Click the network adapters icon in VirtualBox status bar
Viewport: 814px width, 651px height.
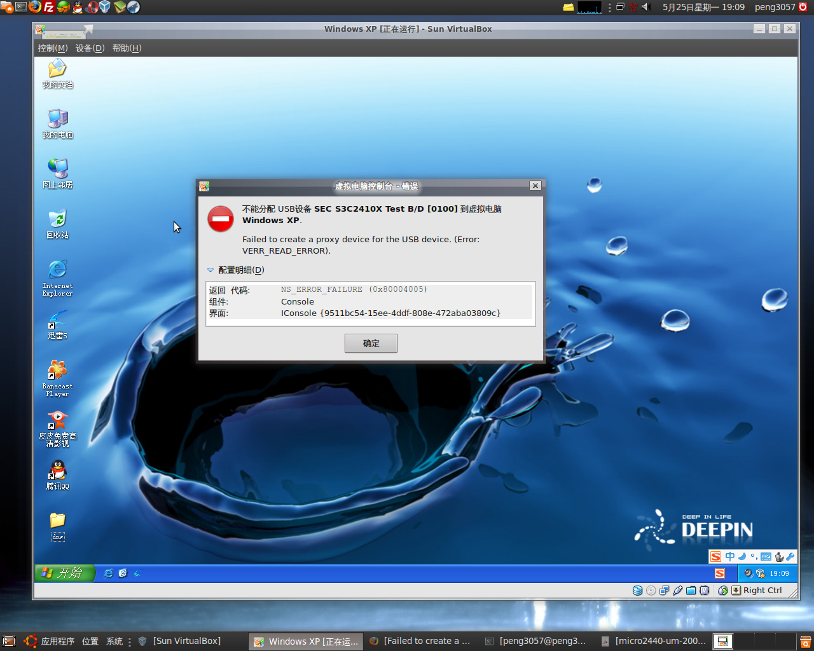(x=664, y=591)
